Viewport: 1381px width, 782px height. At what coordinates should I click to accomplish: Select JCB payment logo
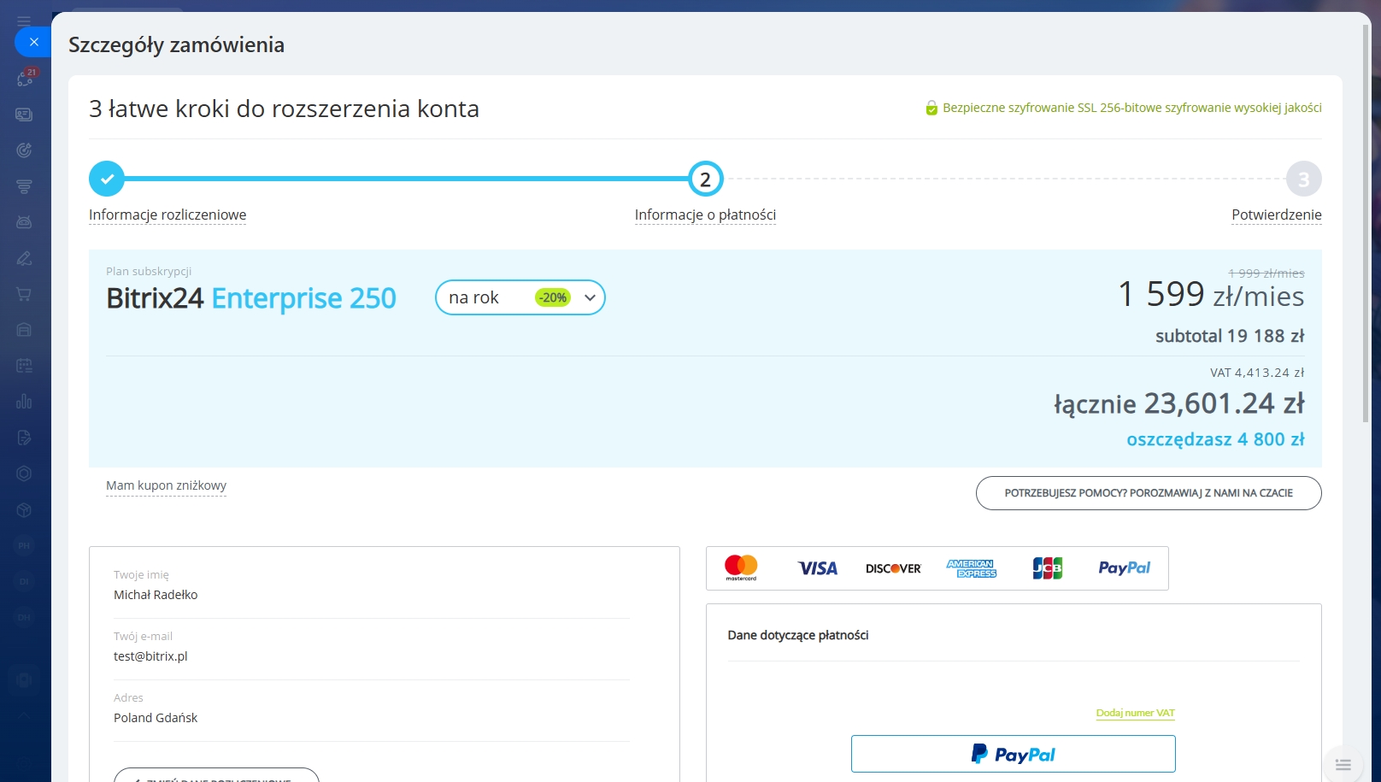pyautogui.click(x=1048, y=568)
